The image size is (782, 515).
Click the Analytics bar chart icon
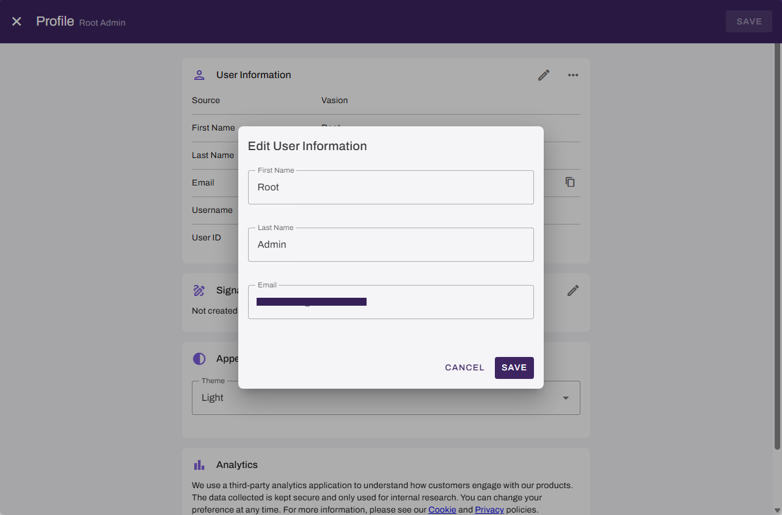pyautogui.click(x=199, y=465)
